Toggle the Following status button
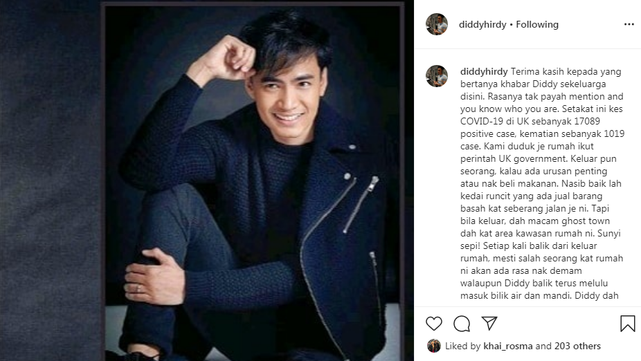This screenshot has height=361, width=641. pyautogui.click(x=537, y=24)
